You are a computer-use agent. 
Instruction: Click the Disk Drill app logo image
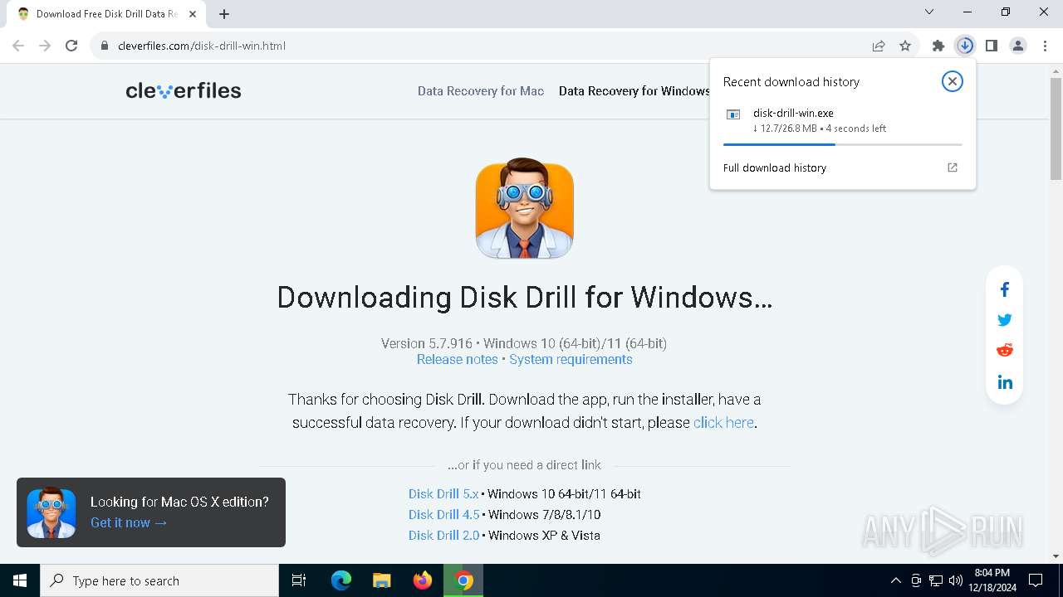point(524,208)
